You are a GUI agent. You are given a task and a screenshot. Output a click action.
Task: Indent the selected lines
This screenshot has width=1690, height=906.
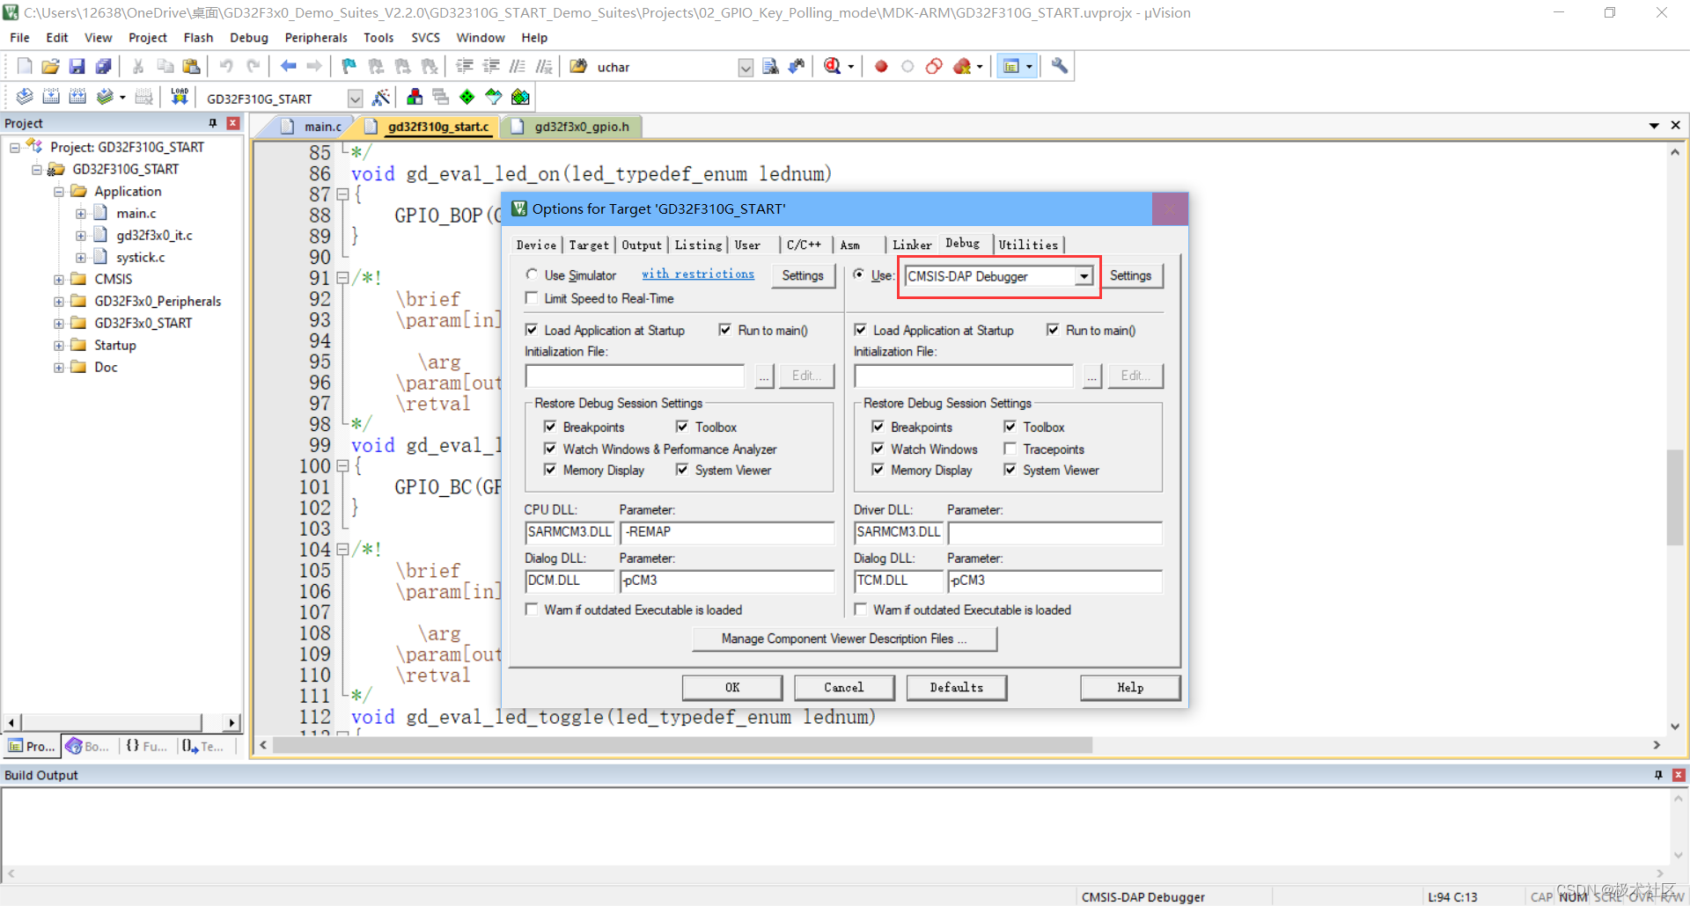pos(465,66)
